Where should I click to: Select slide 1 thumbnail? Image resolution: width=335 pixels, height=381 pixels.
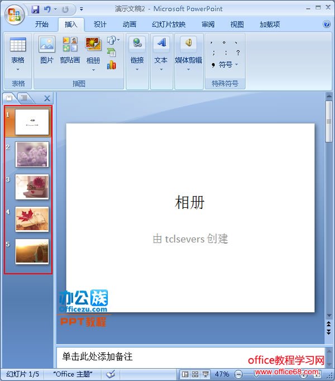tap(32, 122)
